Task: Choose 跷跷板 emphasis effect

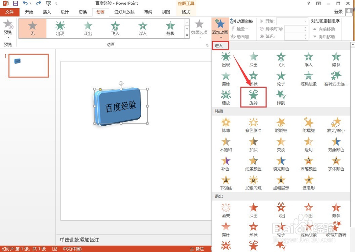Action: 281,125
